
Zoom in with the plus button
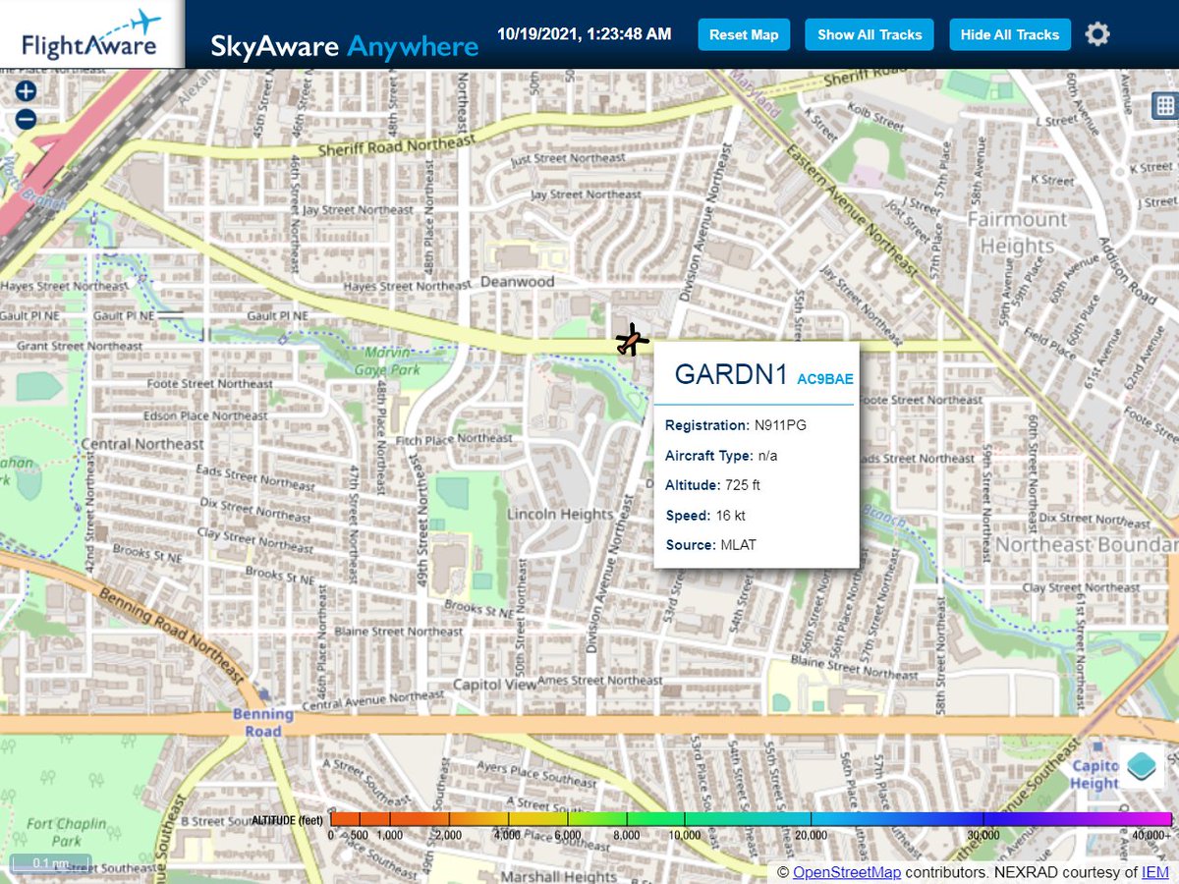click(x=26, y=91)
